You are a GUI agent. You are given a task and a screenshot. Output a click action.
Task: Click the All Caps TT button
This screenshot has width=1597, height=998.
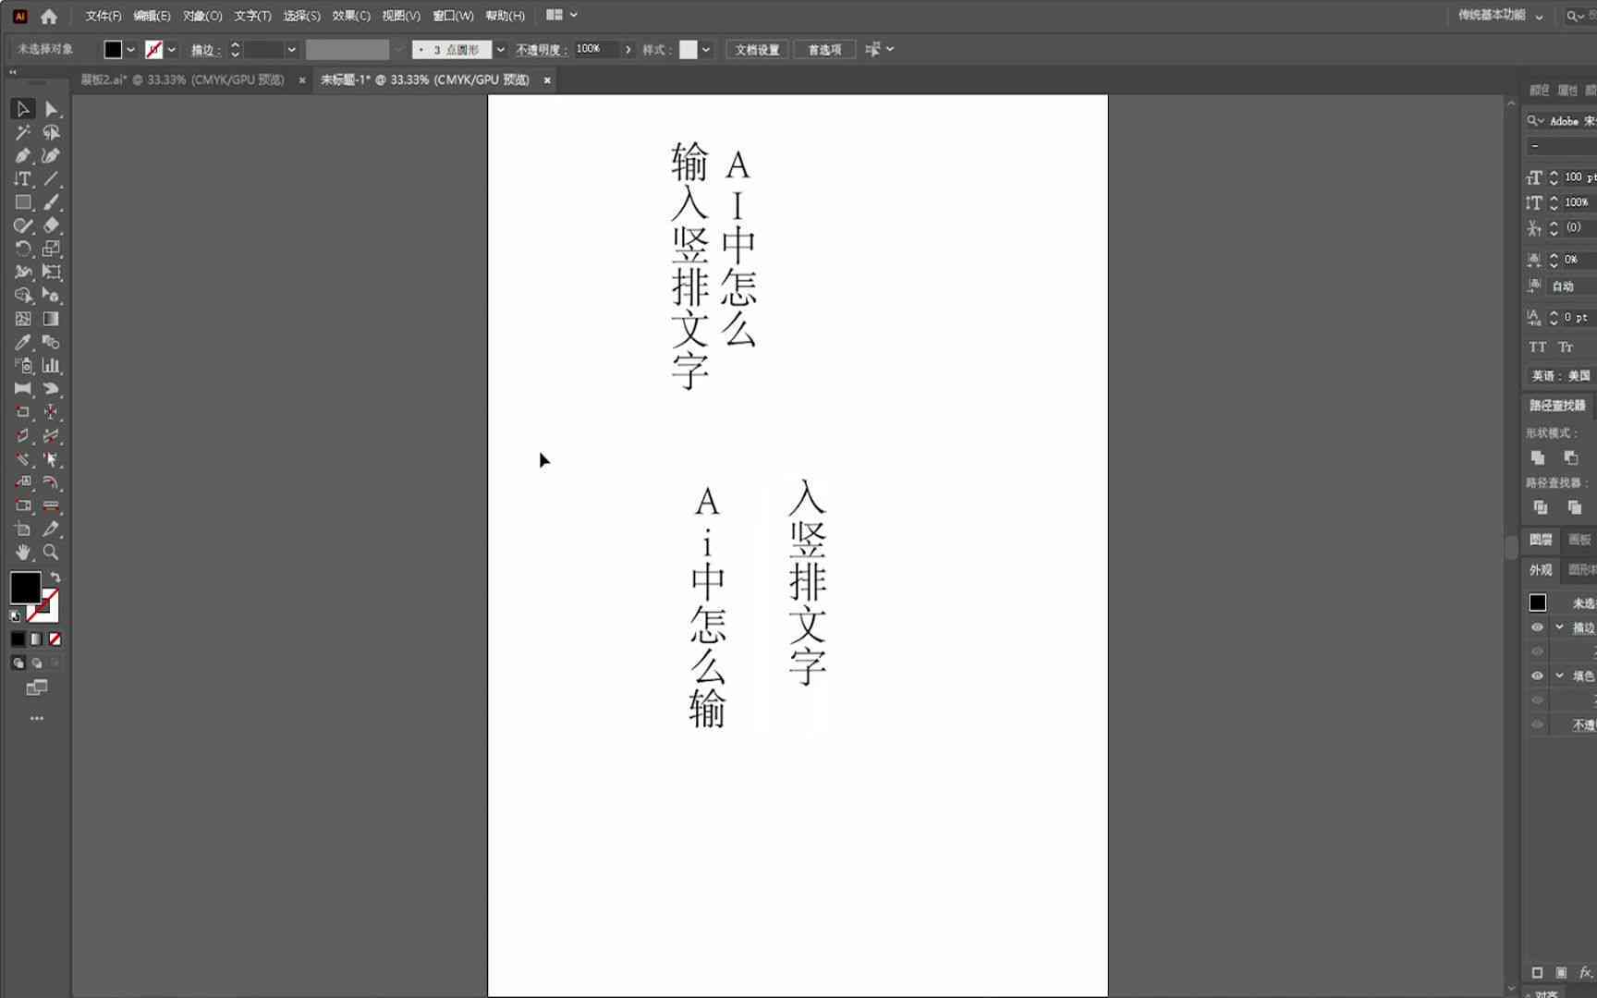(1538, 347)
